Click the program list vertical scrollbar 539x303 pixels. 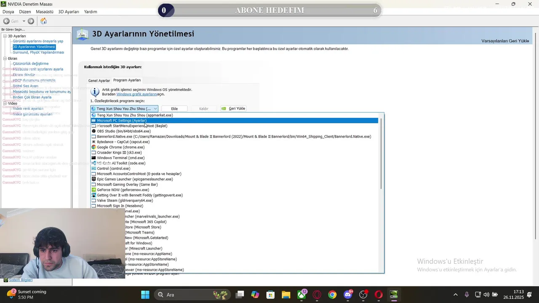tap(382, 153)
